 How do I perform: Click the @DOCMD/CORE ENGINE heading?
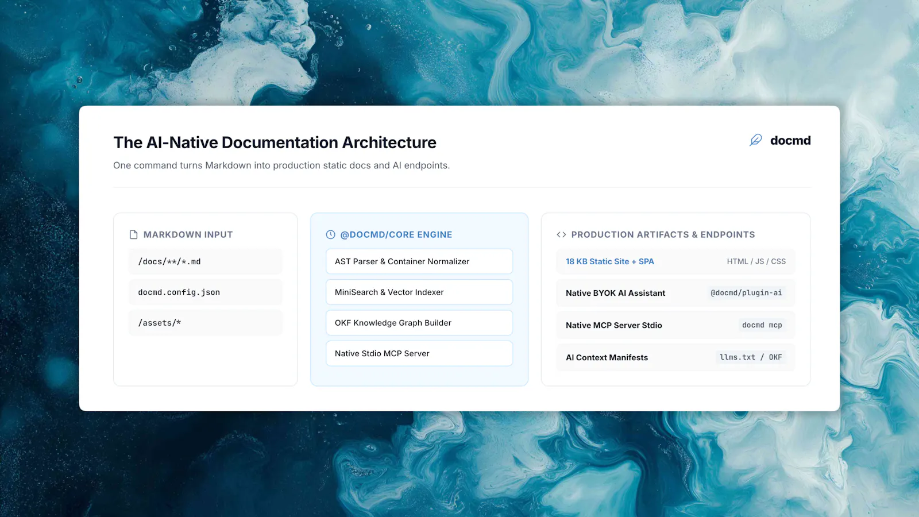click(396, 234)
